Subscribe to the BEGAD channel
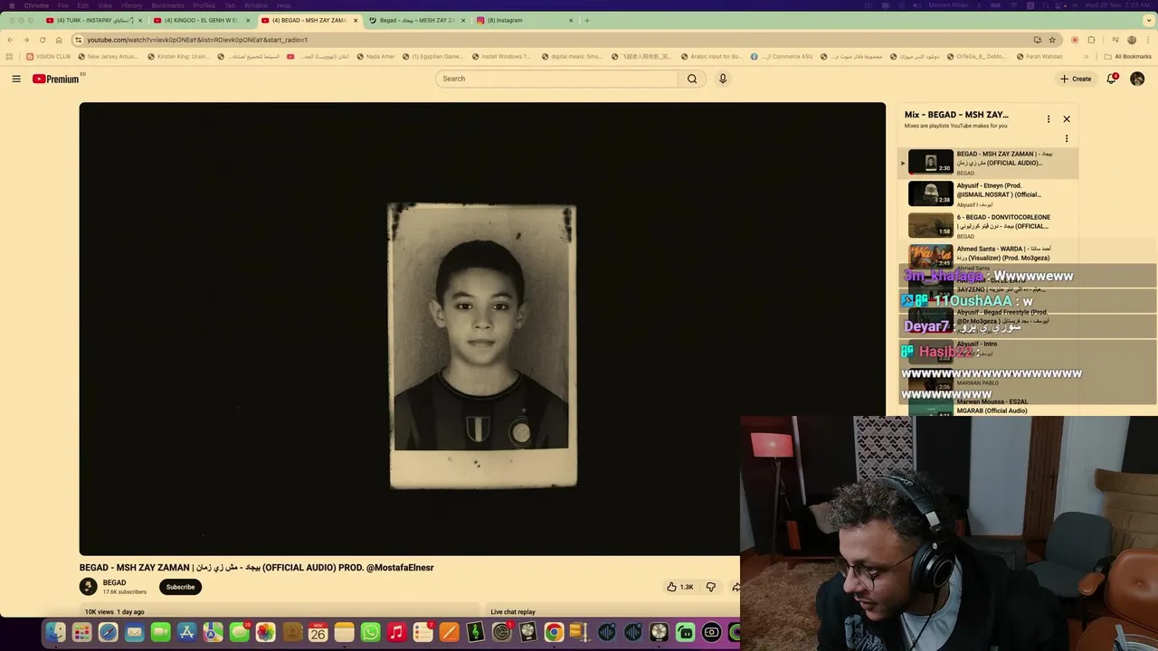1158x651 pixels. click(x=180, y=587)
